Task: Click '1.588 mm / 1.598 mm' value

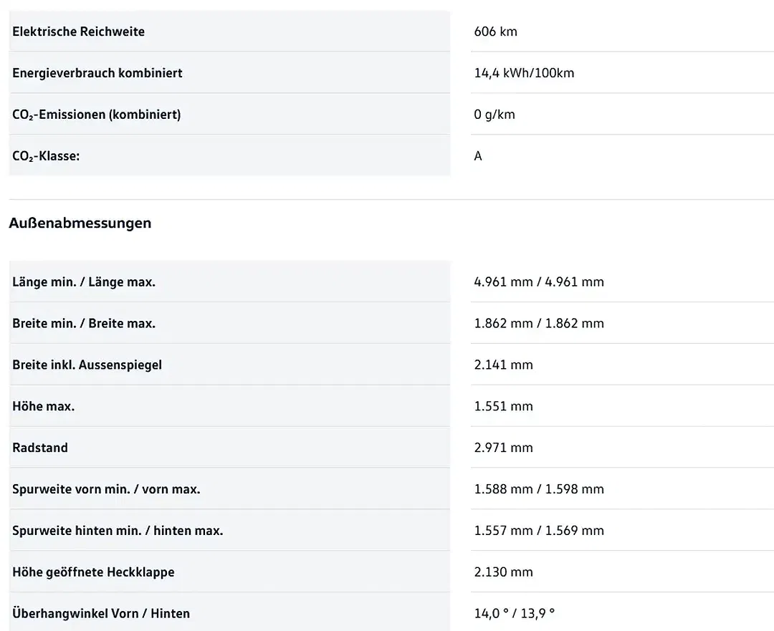Action: [539, 489]
